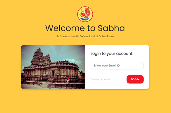Screen dimensions: 171x113
Task: Click the Welcome to Sabha heading
Action: pyautogui.click(x=85, y=28)
